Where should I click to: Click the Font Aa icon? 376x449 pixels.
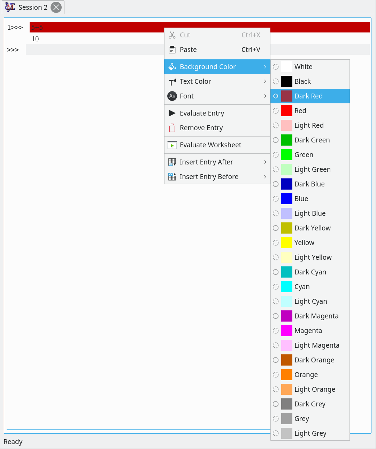click(172, 96)
